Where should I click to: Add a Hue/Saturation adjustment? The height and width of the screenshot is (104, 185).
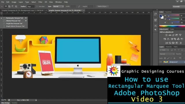coord(164,39)
